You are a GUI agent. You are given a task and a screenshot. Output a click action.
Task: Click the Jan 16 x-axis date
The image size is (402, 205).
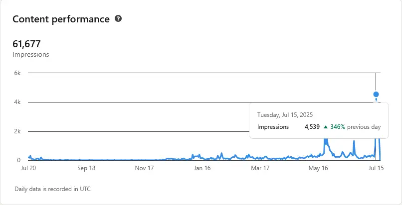[x=202, y=168]
